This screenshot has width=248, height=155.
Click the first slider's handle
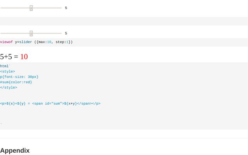[x=31, y=8]
